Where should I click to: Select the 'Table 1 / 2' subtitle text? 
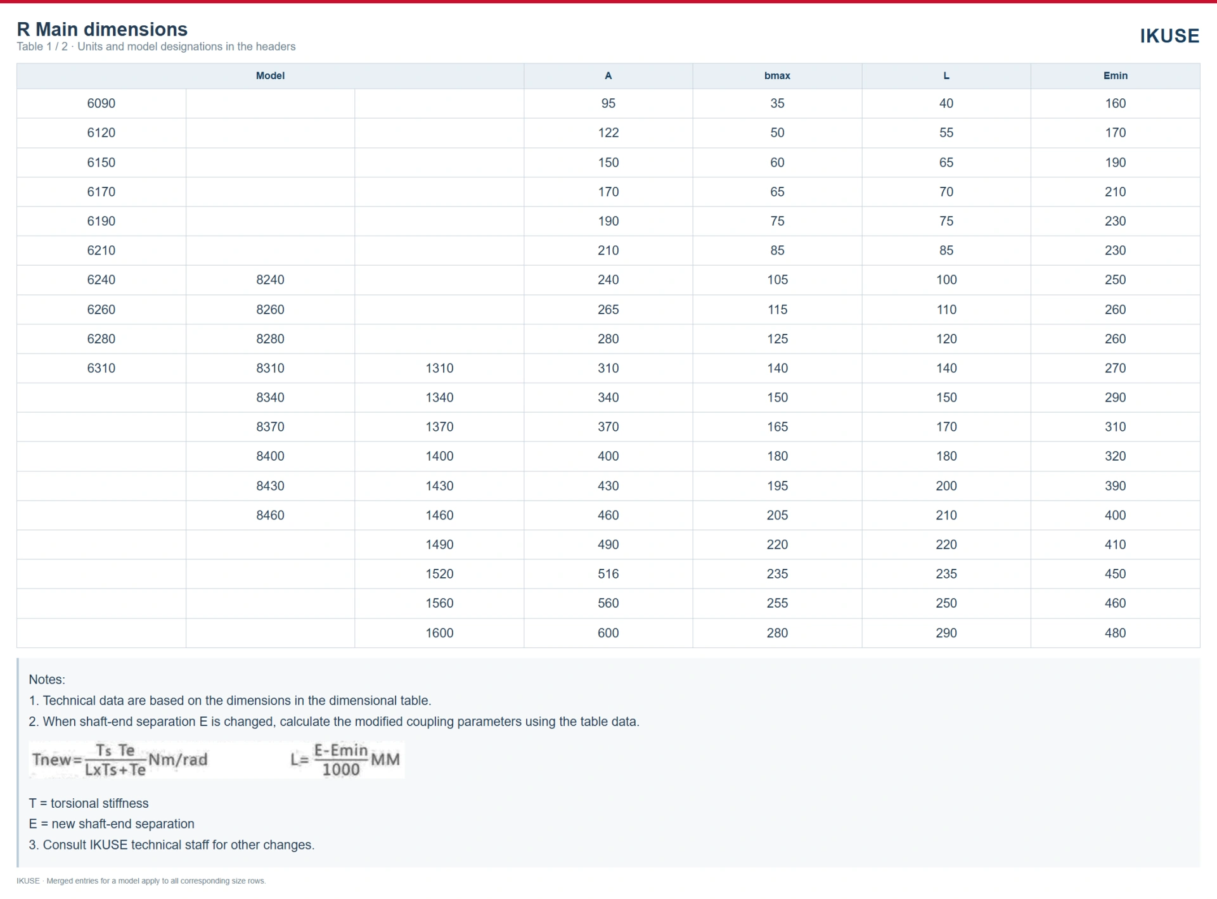pyautogui.click(x=156, y=47)
